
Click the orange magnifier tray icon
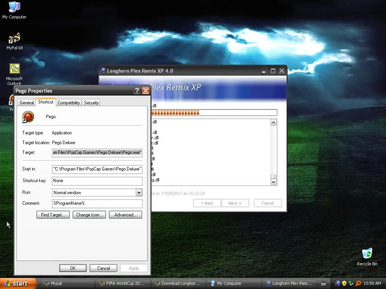click(358, 283)
